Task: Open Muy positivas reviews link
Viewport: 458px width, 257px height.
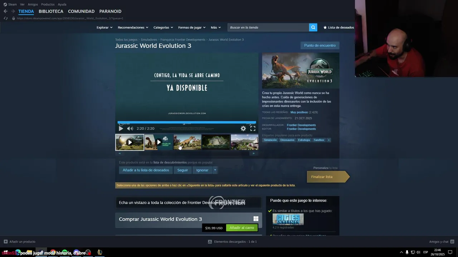Action: click(299, 112)
